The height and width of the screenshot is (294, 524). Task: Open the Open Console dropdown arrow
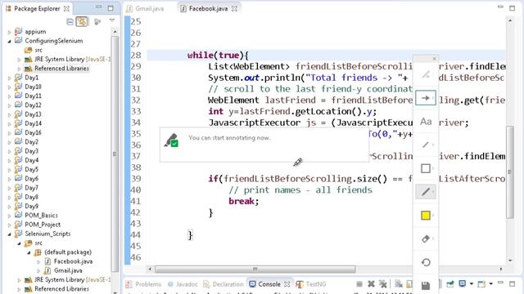click(490, 284)
